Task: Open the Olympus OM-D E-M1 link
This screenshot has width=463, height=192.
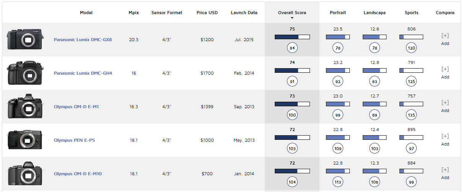Action: pos(76,107)
